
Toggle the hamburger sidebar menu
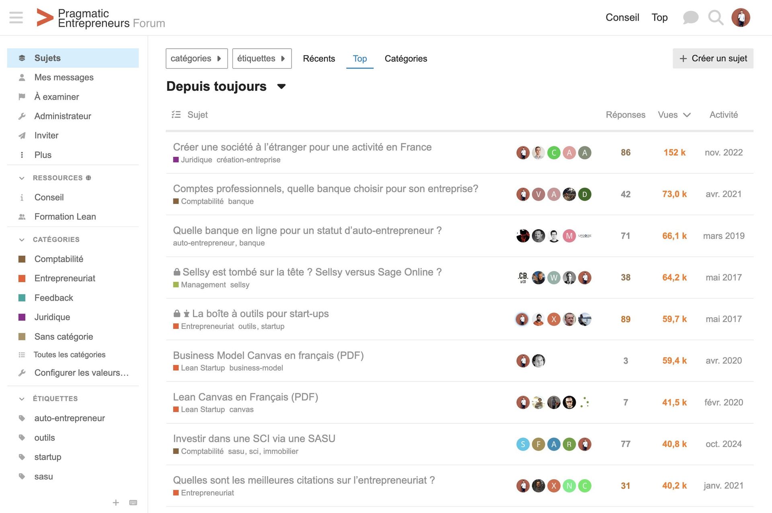click(x=16, y=17)
